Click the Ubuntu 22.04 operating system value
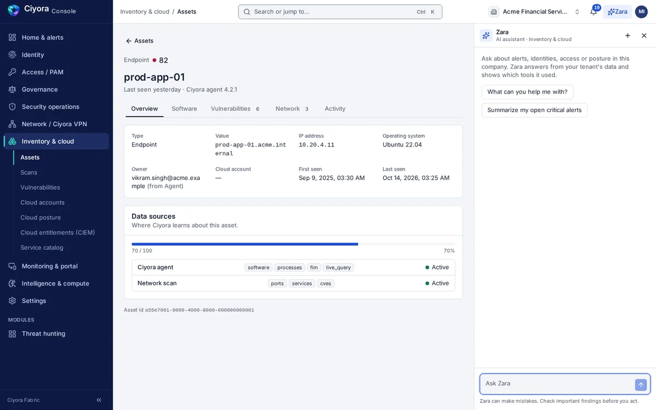Screen dimensions: 656x410 402,145
